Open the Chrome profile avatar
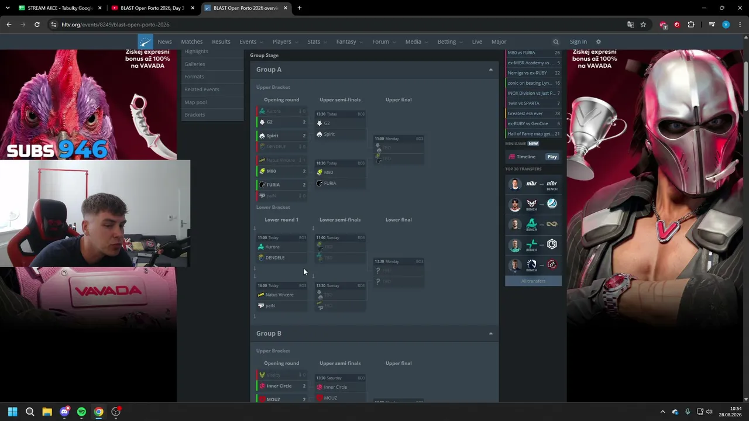 (x=726, y=25)
